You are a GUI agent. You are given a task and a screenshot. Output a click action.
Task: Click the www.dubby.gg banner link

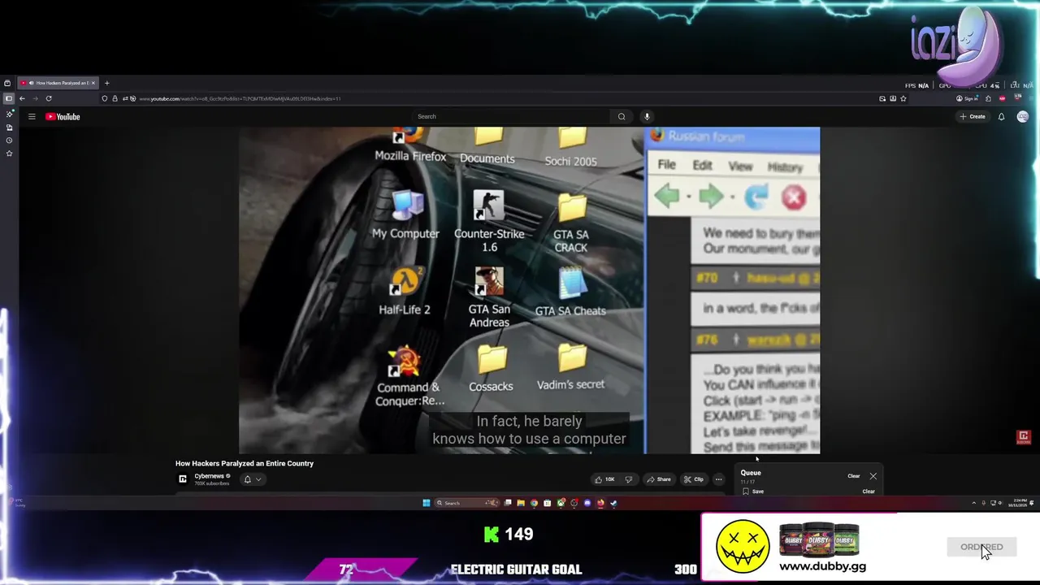[x=822, y=566]
